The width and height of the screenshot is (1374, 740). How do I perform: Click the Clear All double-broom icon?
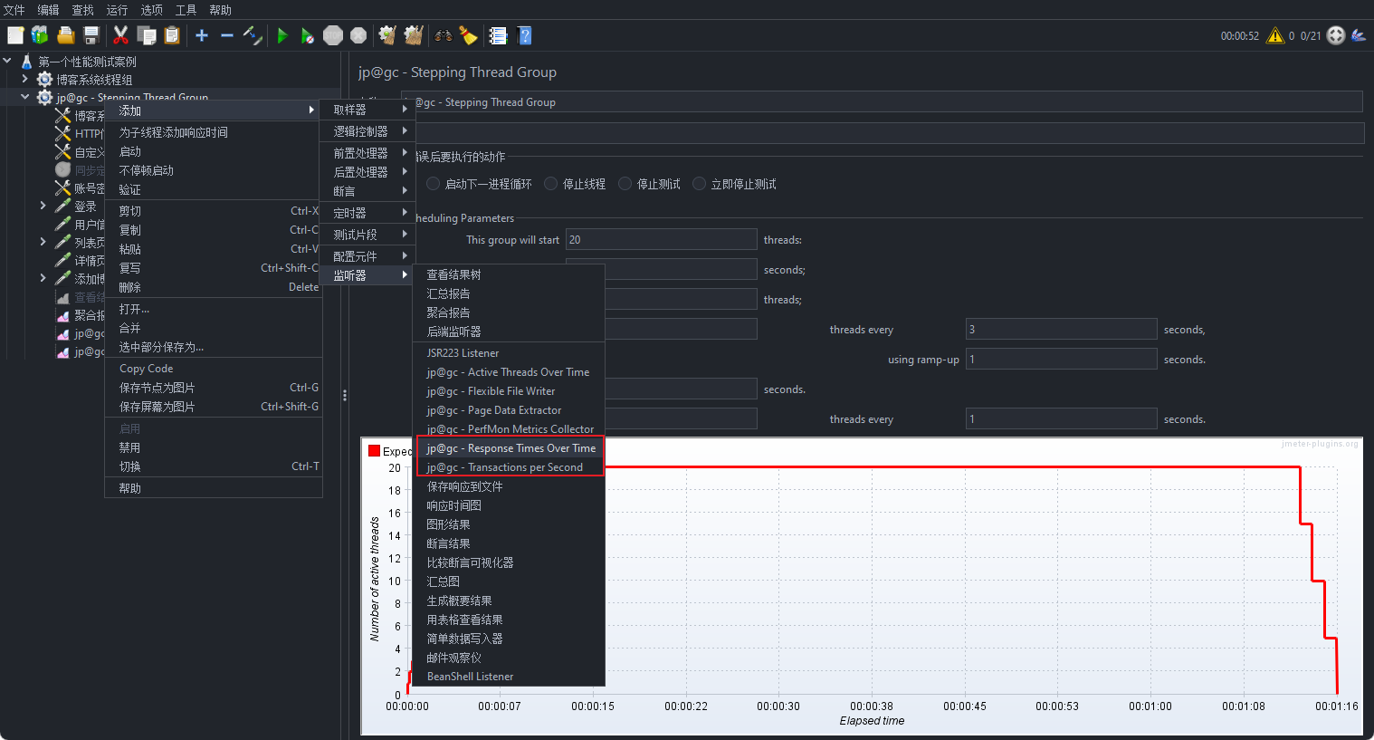click(414, 35)
